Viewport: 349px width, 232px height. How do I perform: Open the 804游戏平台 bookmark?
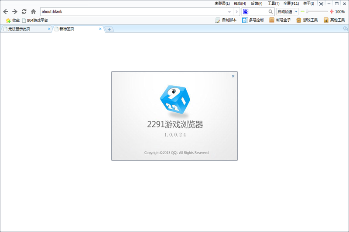click(x=35, y=20)
